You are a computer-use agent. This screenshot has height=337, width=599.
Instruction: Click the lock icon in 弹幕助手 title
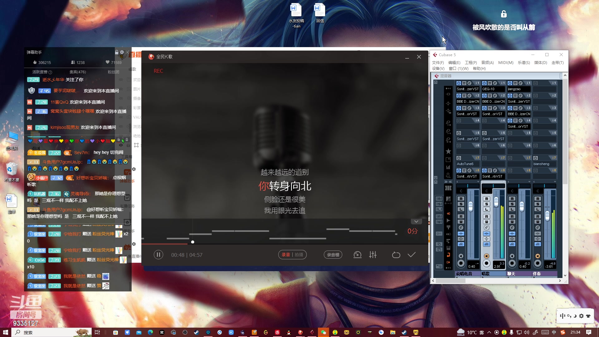pyautogui.click(x=117, y=52)
